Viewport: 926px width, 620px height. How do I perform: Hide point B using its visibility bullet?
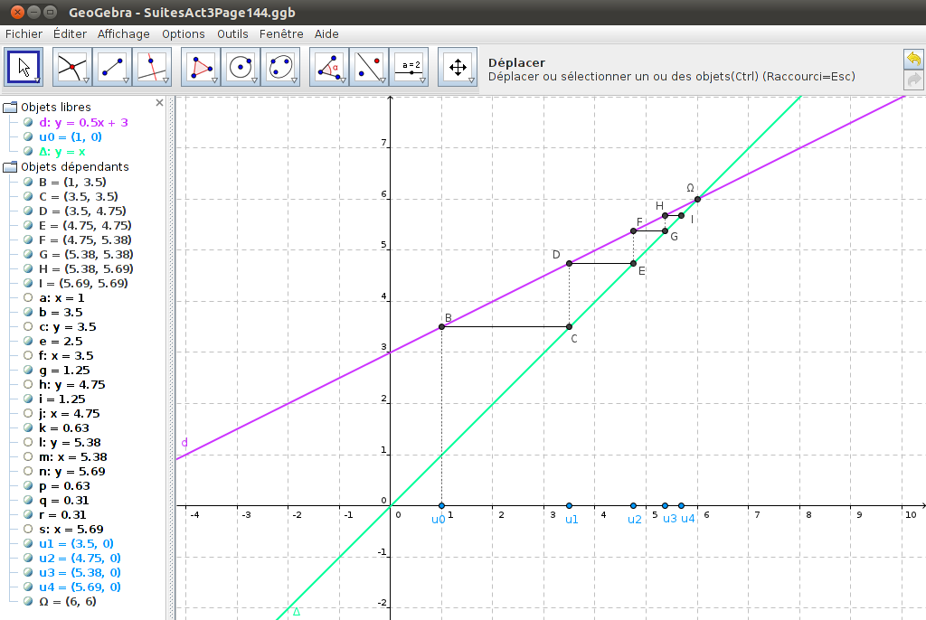click(x=28, y=182)
